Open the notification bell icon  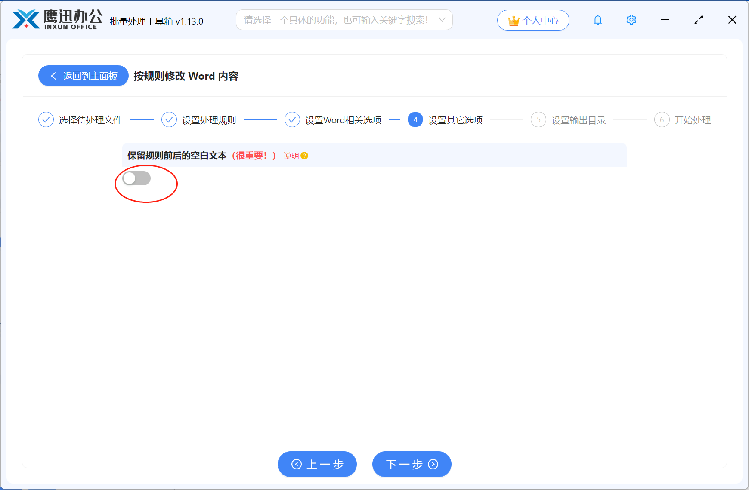pyautogui.click(x=597, y=20)
